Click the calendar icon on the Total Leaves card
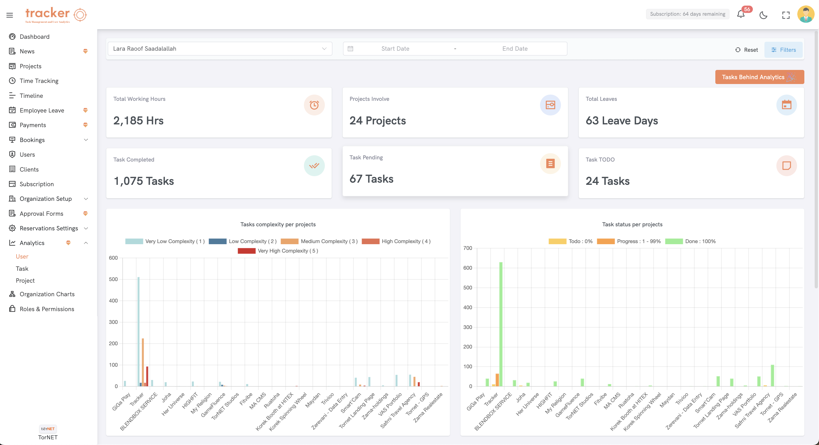The width and height of the screenshot is (819, 445). (x=786, y=105)
